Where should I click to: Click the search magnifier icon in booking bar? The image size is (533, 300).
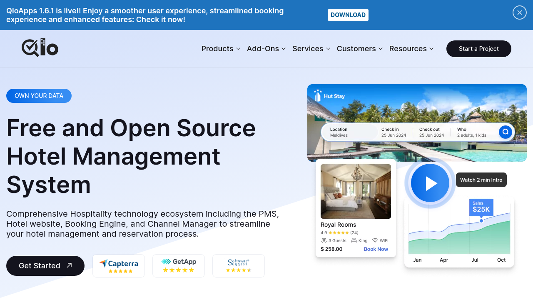505,132
